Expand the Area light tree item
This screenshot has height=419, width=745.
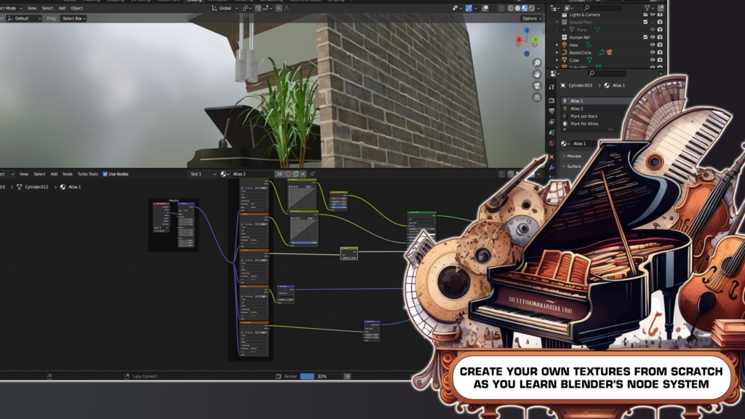click(x=557, y=44)
